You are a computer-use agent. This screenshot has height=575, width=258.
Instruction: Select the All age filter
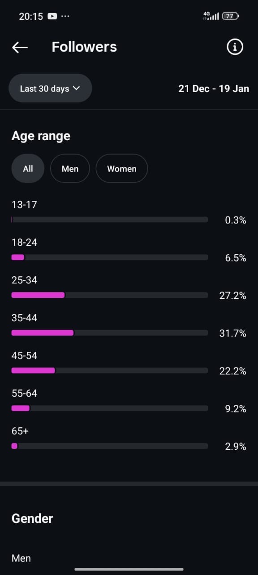(x=28, y=169)
